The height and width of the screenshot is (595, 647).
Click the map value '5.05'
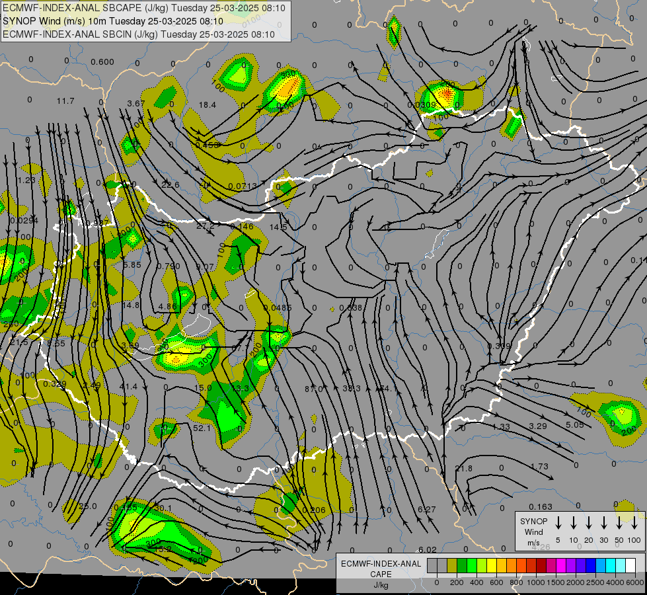pos(575,424)
